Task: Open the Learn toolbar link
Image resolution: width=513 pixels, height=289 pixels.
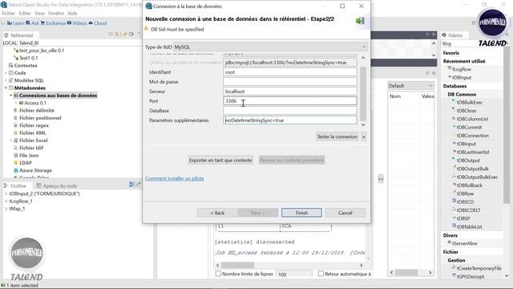Action: pos(16,23)
